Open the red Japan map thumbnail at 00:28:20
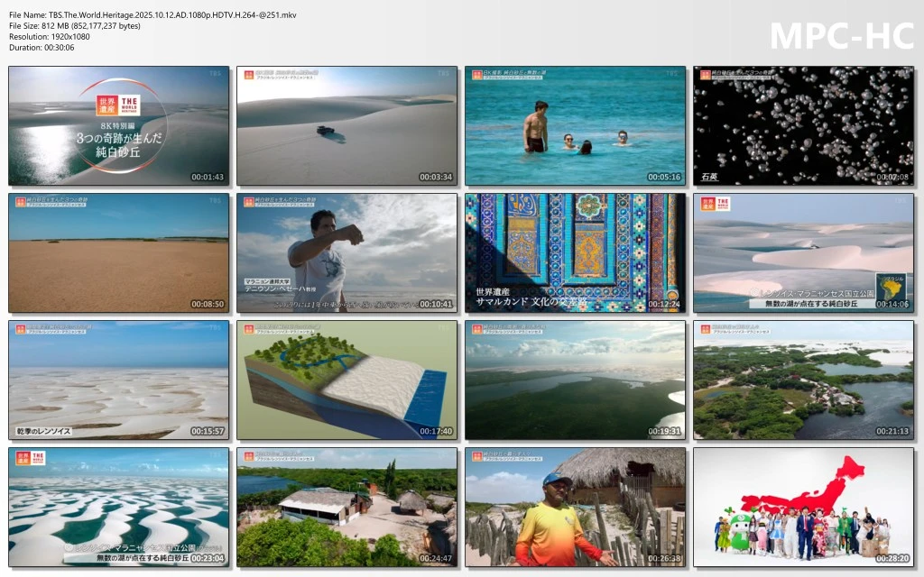This screenshot has width=924, height=577. pyautogui.click(x=803, y=508)
